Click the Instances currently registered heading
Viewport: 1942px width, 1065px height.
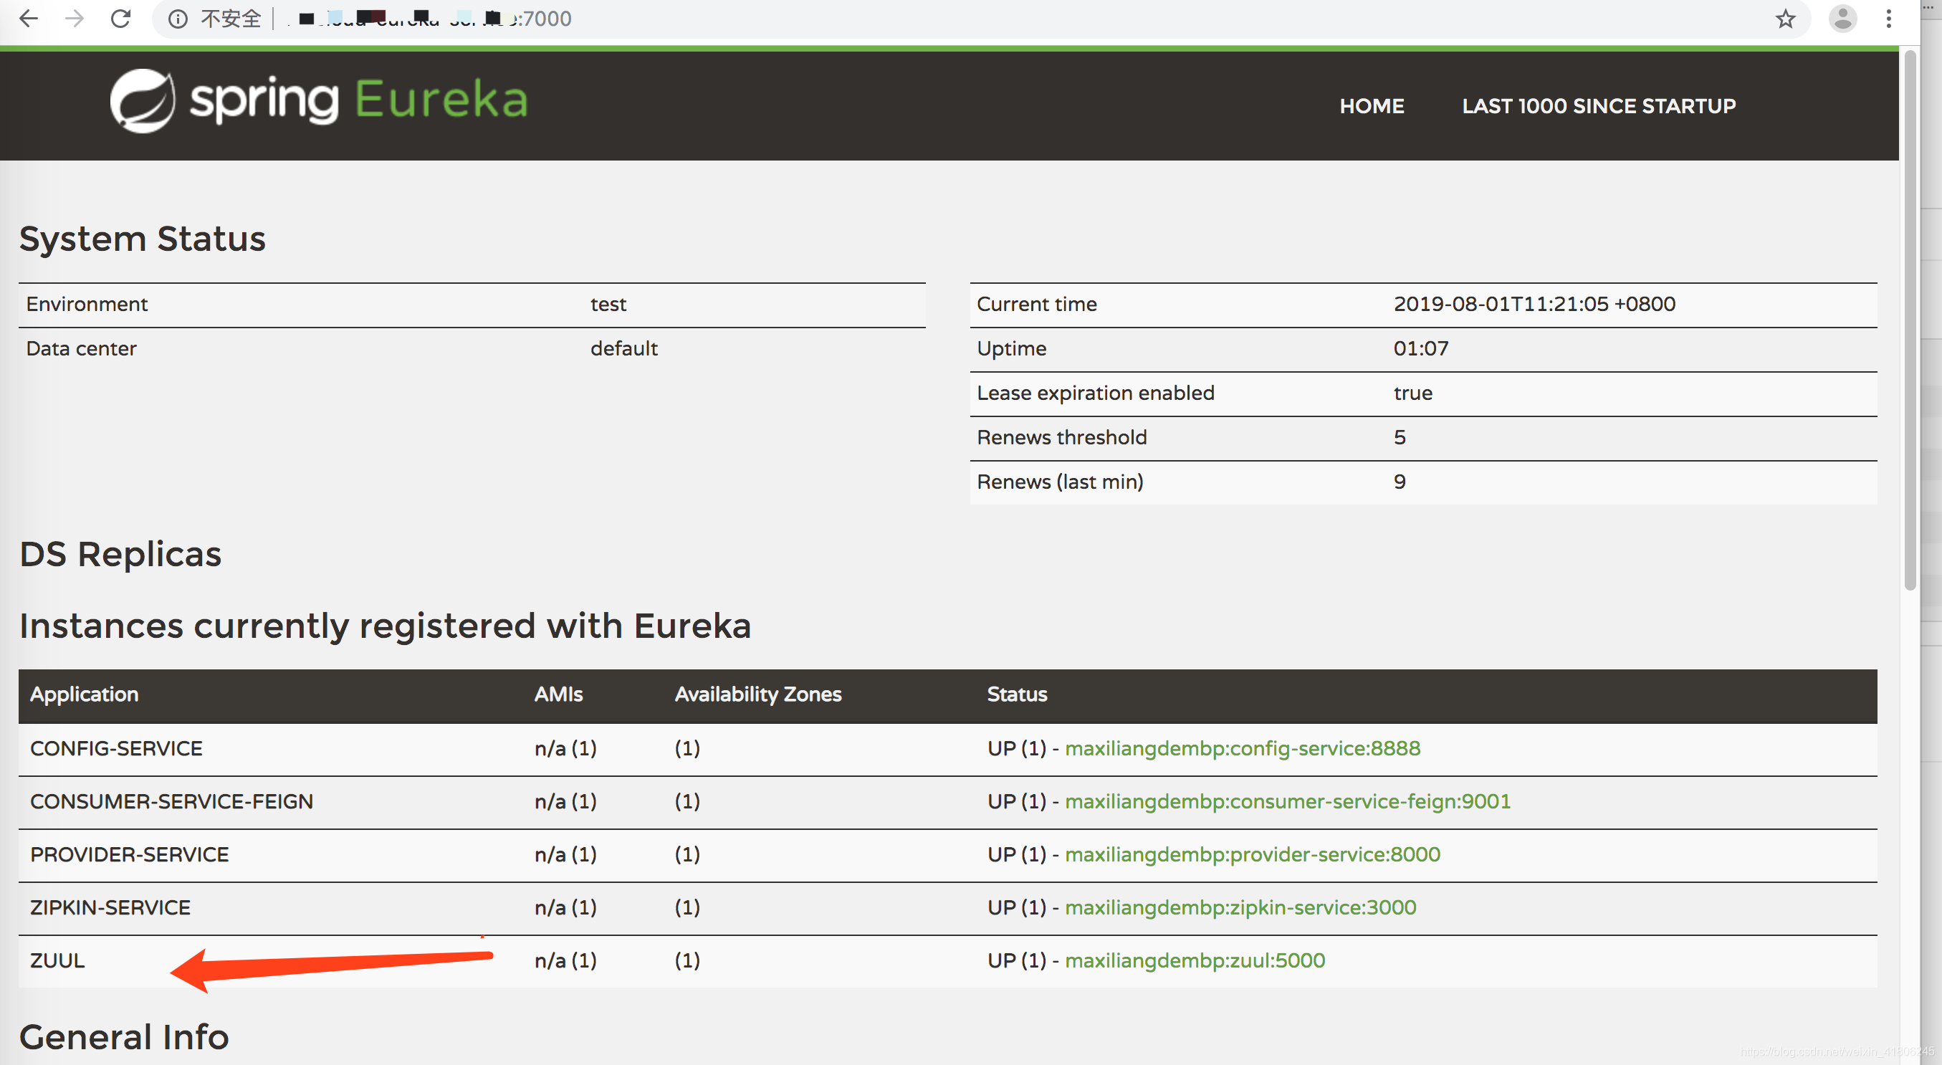[x=386, y=626]
